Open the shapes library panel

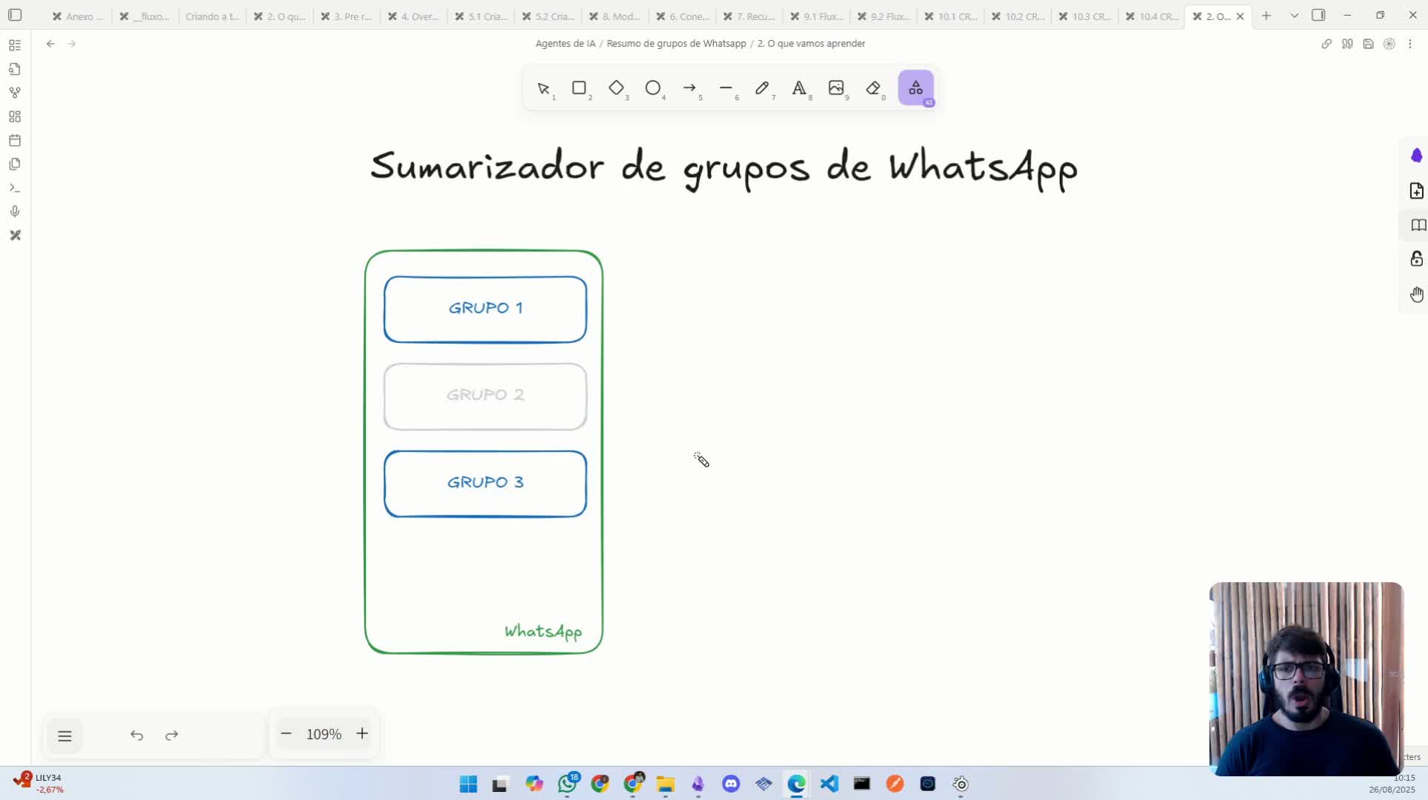(x=915, y=88)
